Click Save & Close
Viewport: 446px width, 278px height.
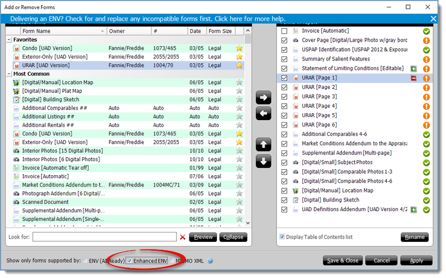click(x=343, y=261)
